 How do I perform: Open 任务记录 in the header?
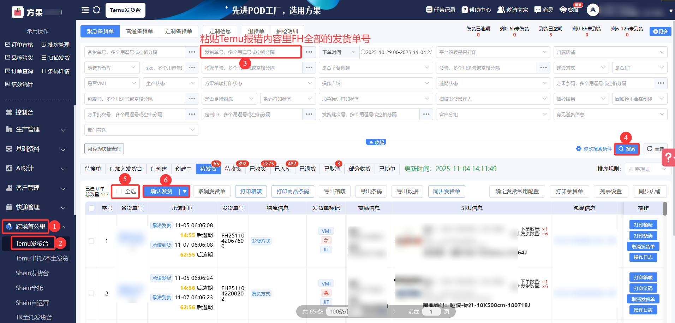[441, 10]
